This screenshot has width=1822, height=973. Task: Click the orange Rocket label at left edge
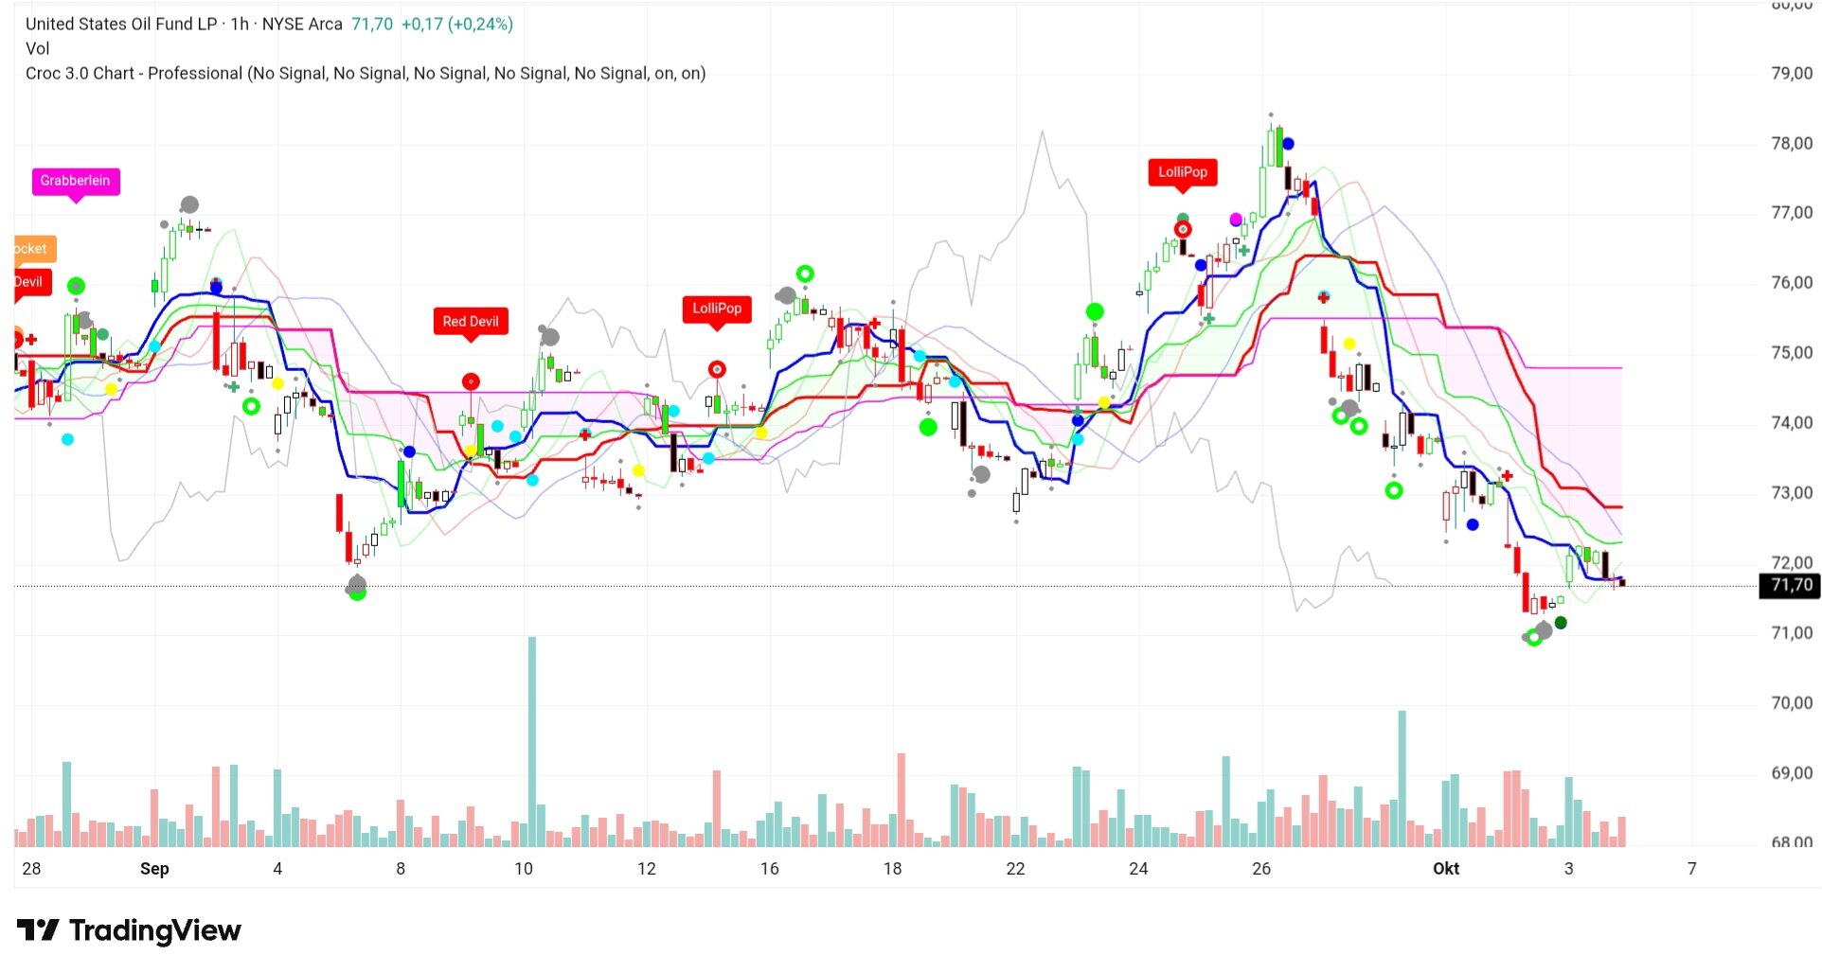[33, 249]
